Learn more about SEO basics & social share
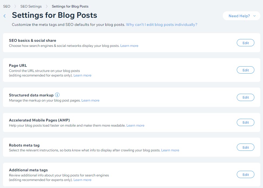Viewport: 263px width, 188px height. [x=129, y=46]
